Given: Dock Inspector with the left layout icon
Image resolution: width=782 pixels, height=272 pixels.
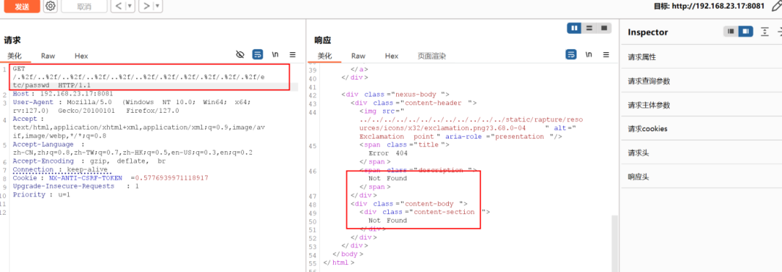Looking at the screenshot, I should click(x=731, y=31).
